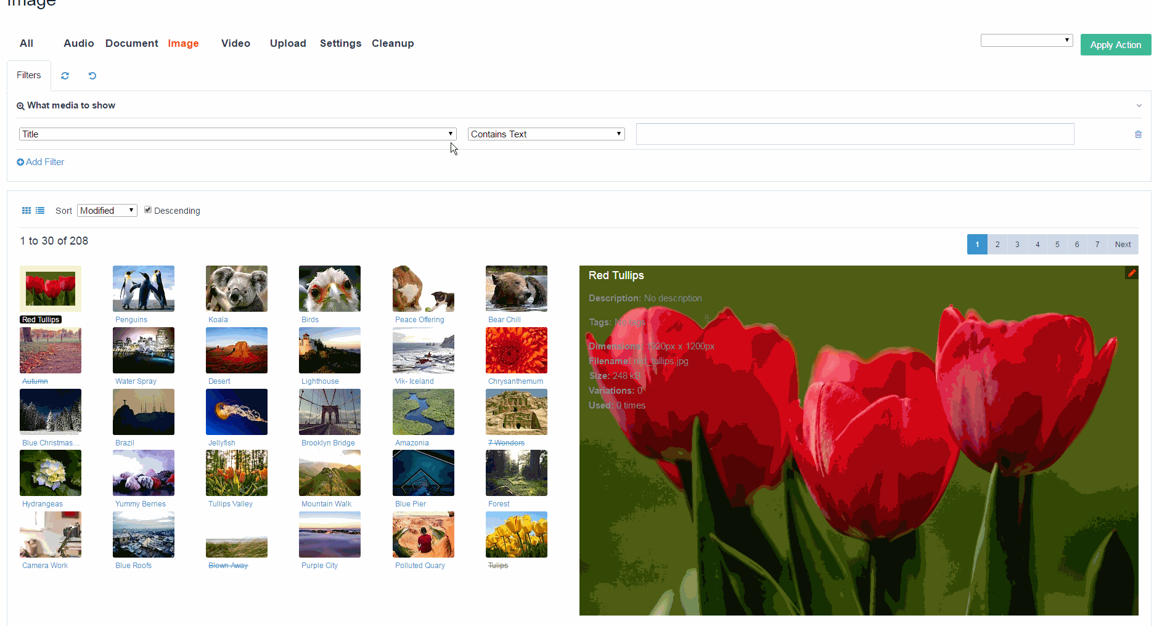This screenshot has width=1154, height=626.
Task: Select the Koala image thumbnail
Action: click(237, 289)
